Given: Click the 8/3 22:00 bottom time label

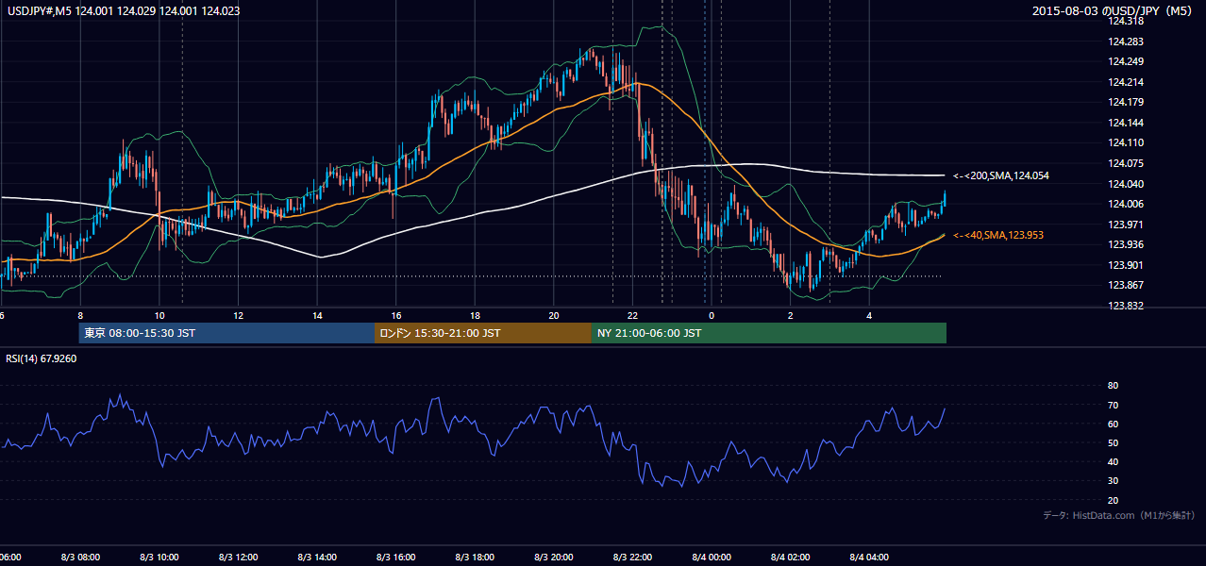Looking at the screenshot, I should (x=632, y=558).
